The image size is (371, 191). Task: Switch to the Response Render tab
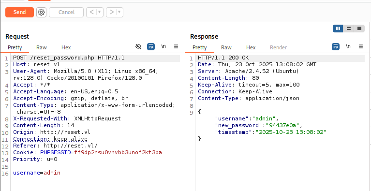tap(278, 47)
